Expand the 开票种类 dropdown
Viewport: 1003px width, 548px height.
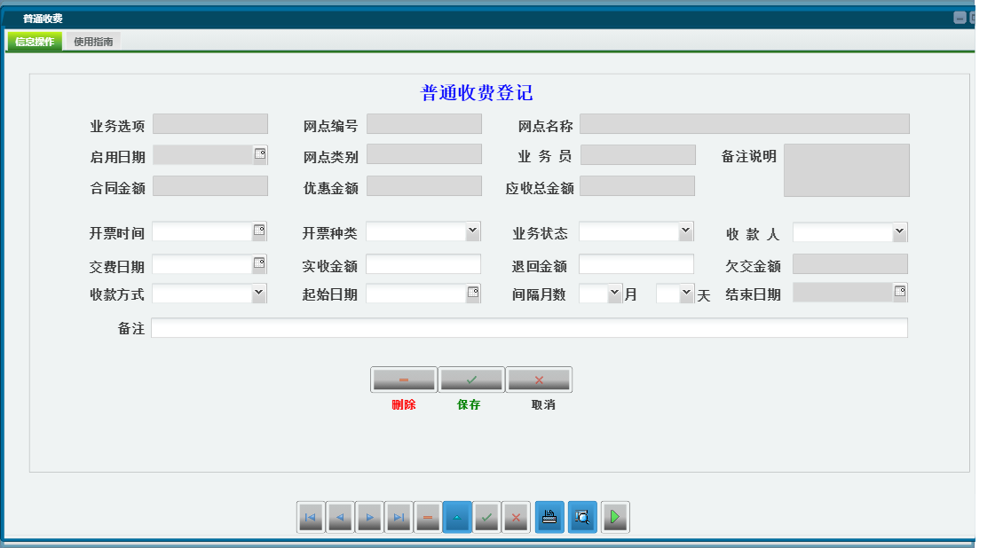[x=473, y=231]
